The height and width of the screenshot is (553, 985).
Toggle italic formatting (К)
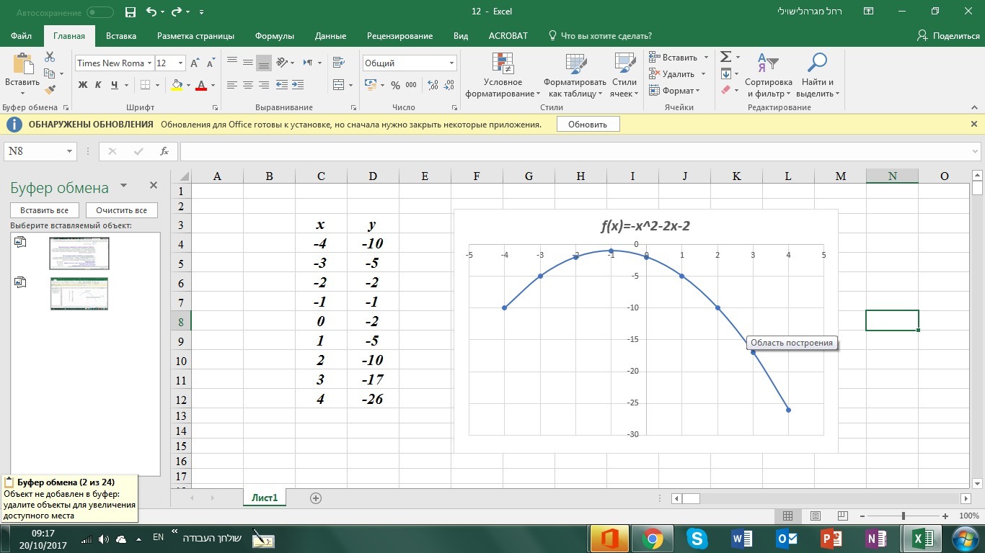point(99,85)
